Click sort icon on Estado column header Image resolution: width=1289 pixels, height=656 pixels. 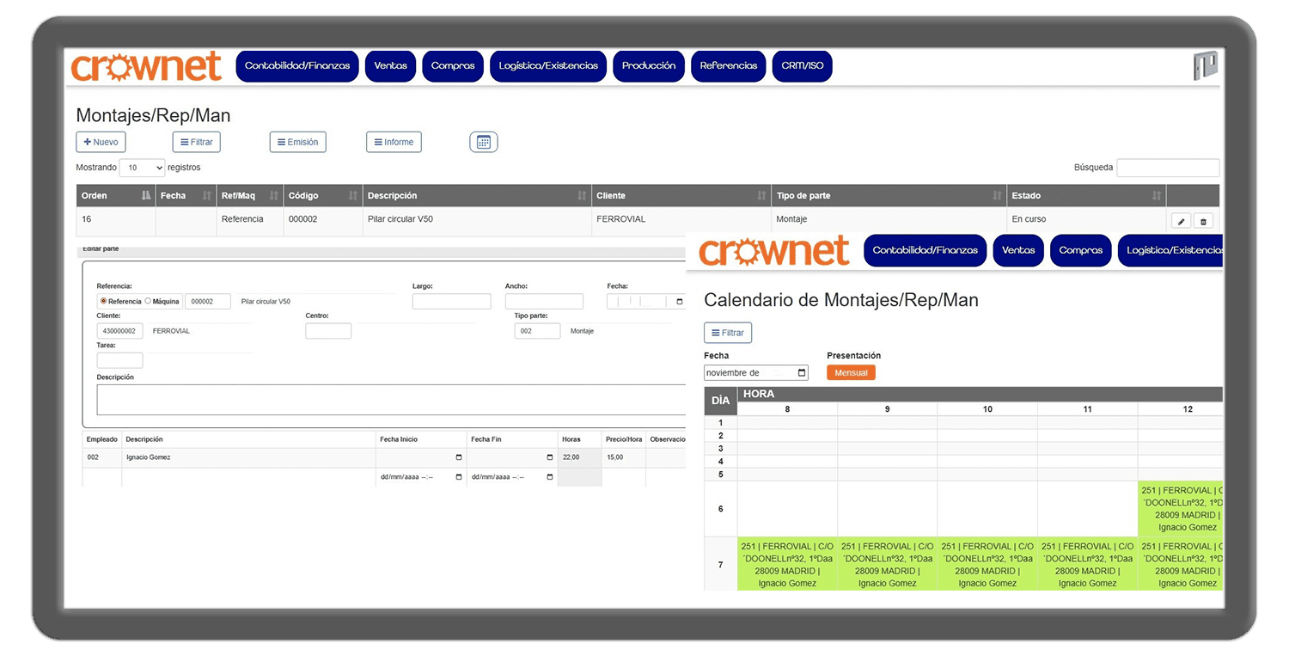(1157, 196)
